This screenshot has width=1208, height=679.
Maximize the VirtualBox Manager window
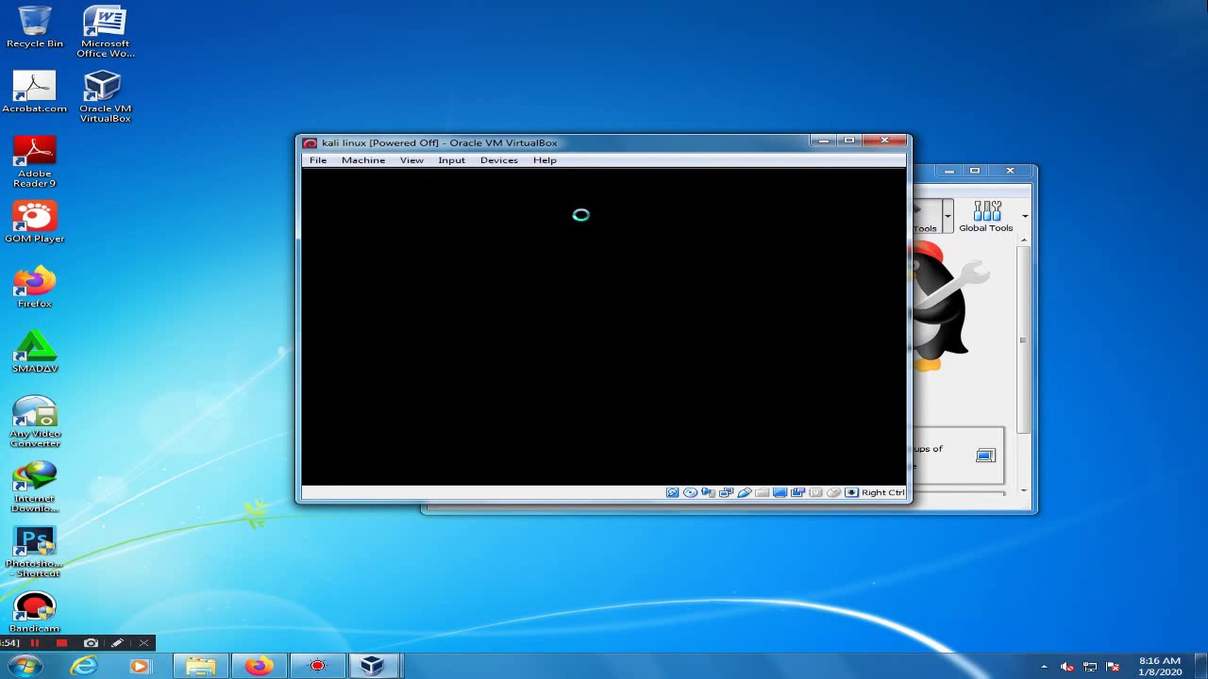click(974, 171)
